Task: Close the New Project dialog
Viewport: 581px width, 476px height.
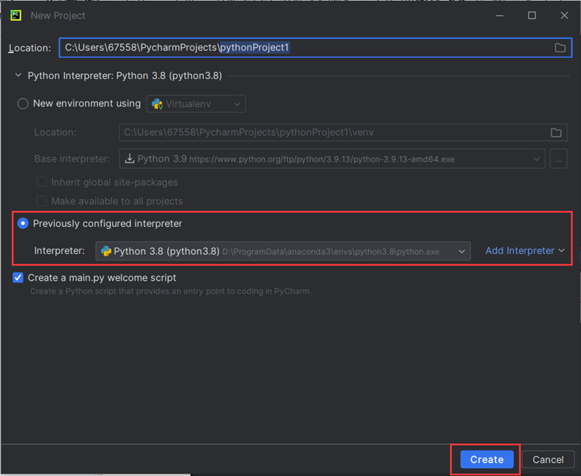Action: 565,16
